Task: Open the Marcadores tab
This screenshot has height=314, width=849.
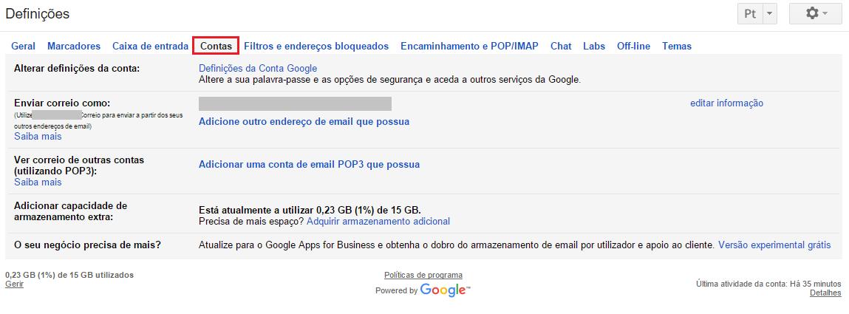Action: coord(74,46)
